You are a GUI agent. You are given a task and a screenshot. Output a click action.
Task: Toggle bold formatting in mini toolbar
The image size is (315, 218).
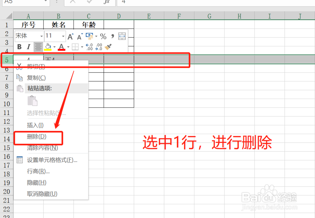[19, 46]
